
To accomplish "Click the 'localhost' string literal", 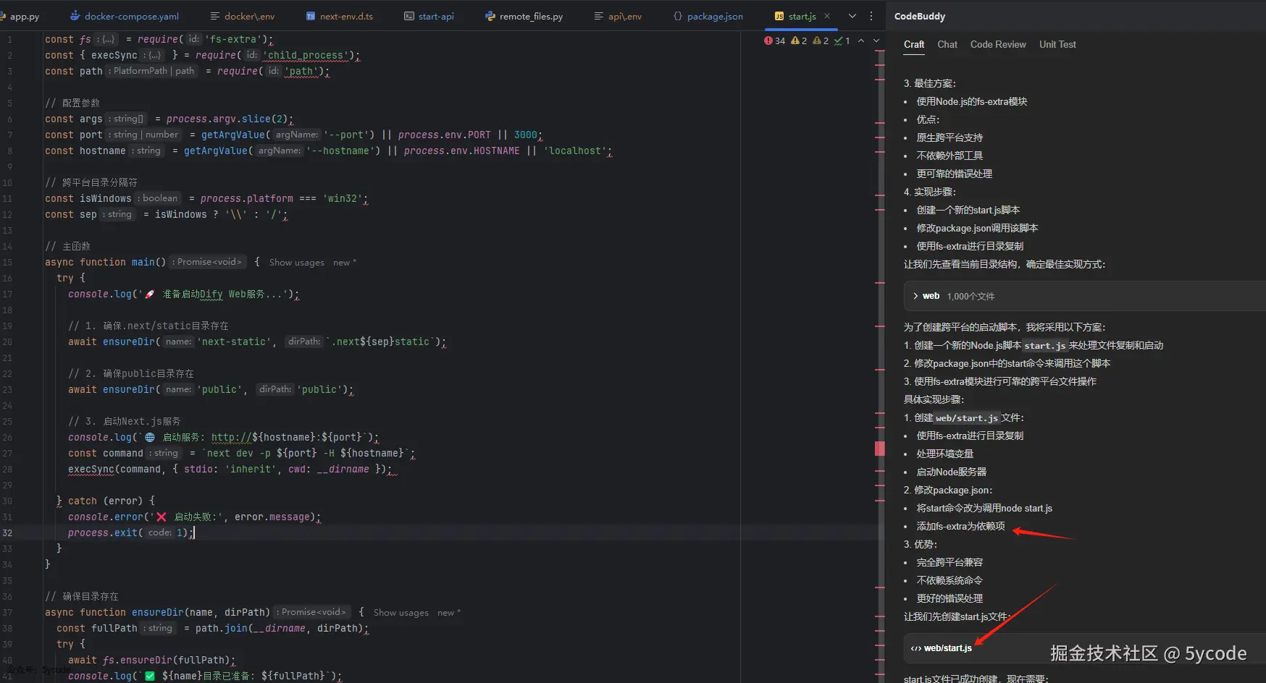I will click(x=577, y=150).
